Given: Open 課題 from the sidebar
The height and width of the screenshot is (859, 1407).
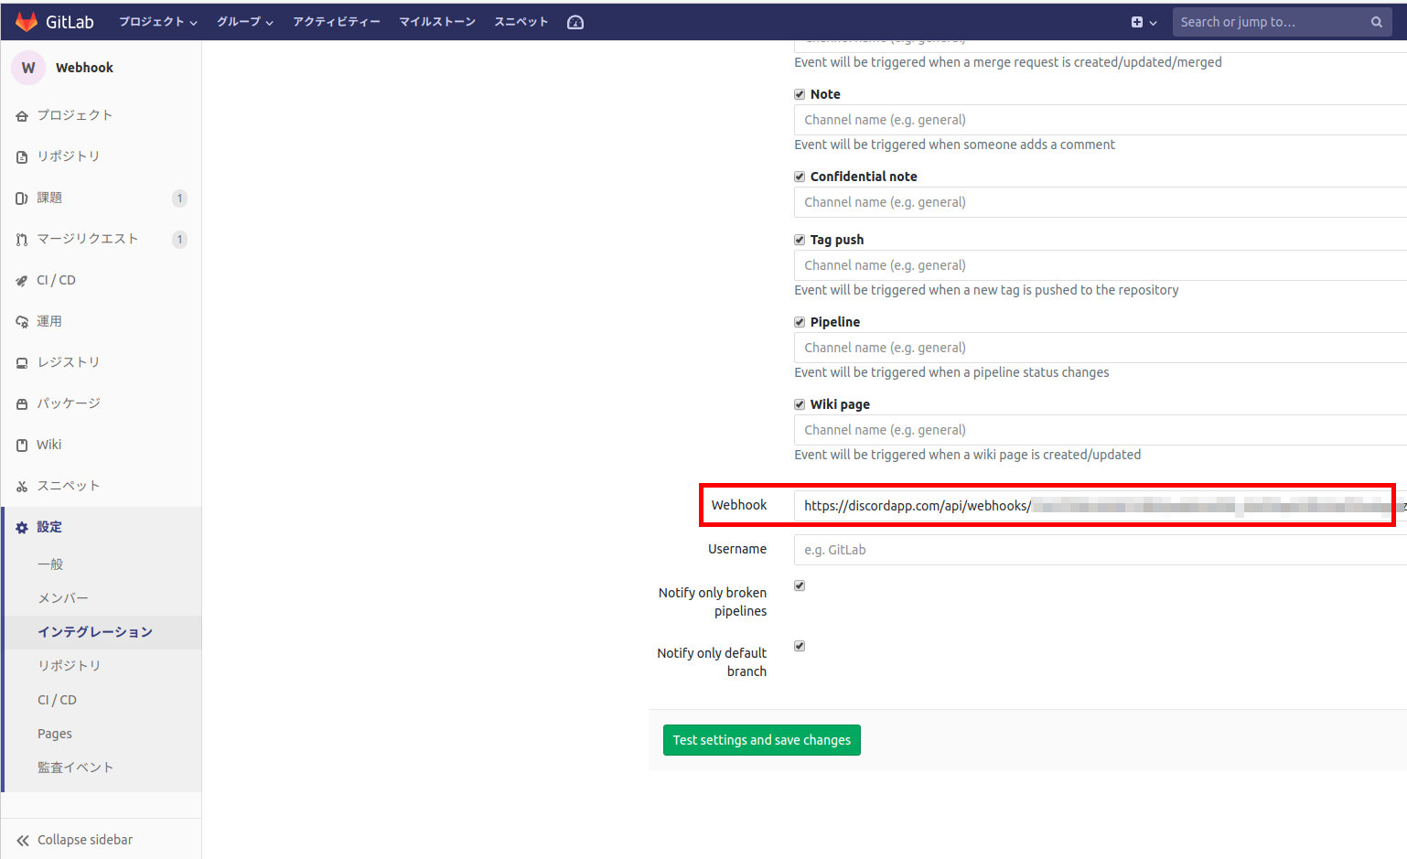Looking at the screenshot, I should coord(50,197).
